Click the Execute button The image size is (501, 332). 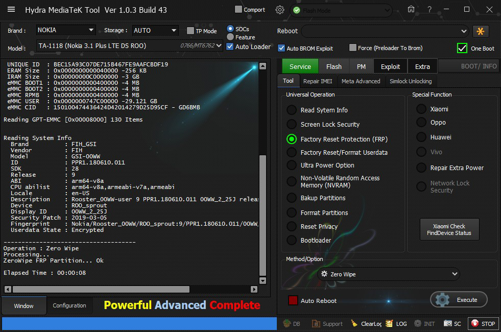point(458,300)
